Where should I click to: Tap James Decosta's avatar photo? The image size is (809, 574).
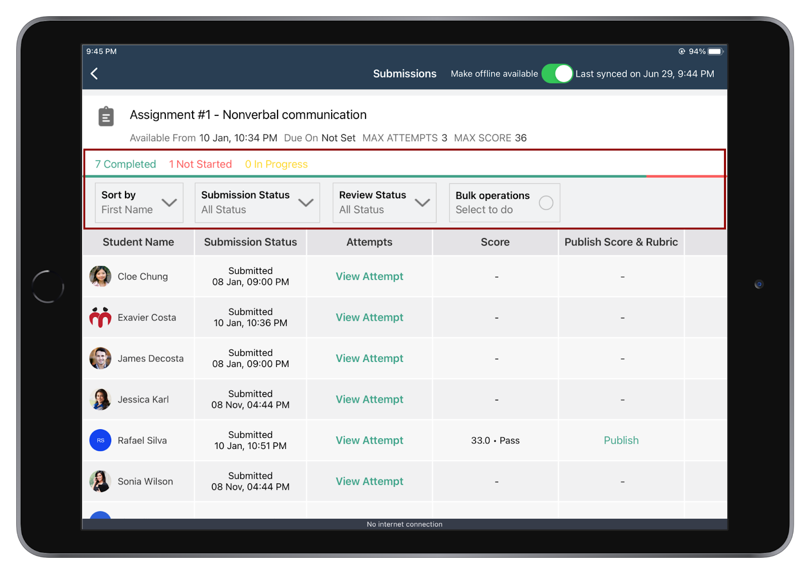pos(100,358)
